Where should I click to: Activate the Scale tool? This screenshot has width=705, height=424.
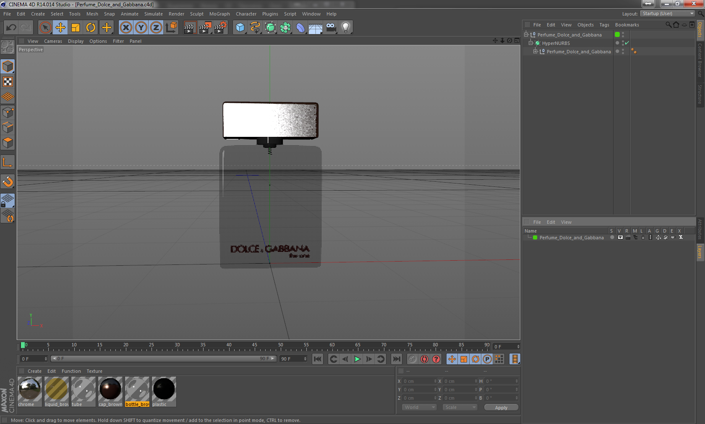click(76, 28)
